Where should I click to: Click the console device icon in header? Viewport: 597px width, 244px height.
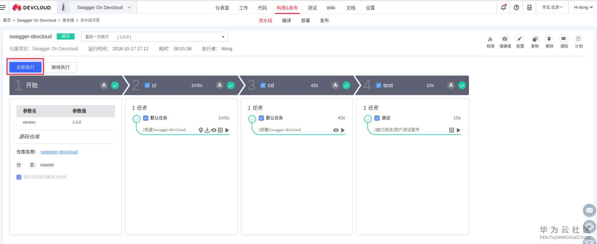point(529,8)
